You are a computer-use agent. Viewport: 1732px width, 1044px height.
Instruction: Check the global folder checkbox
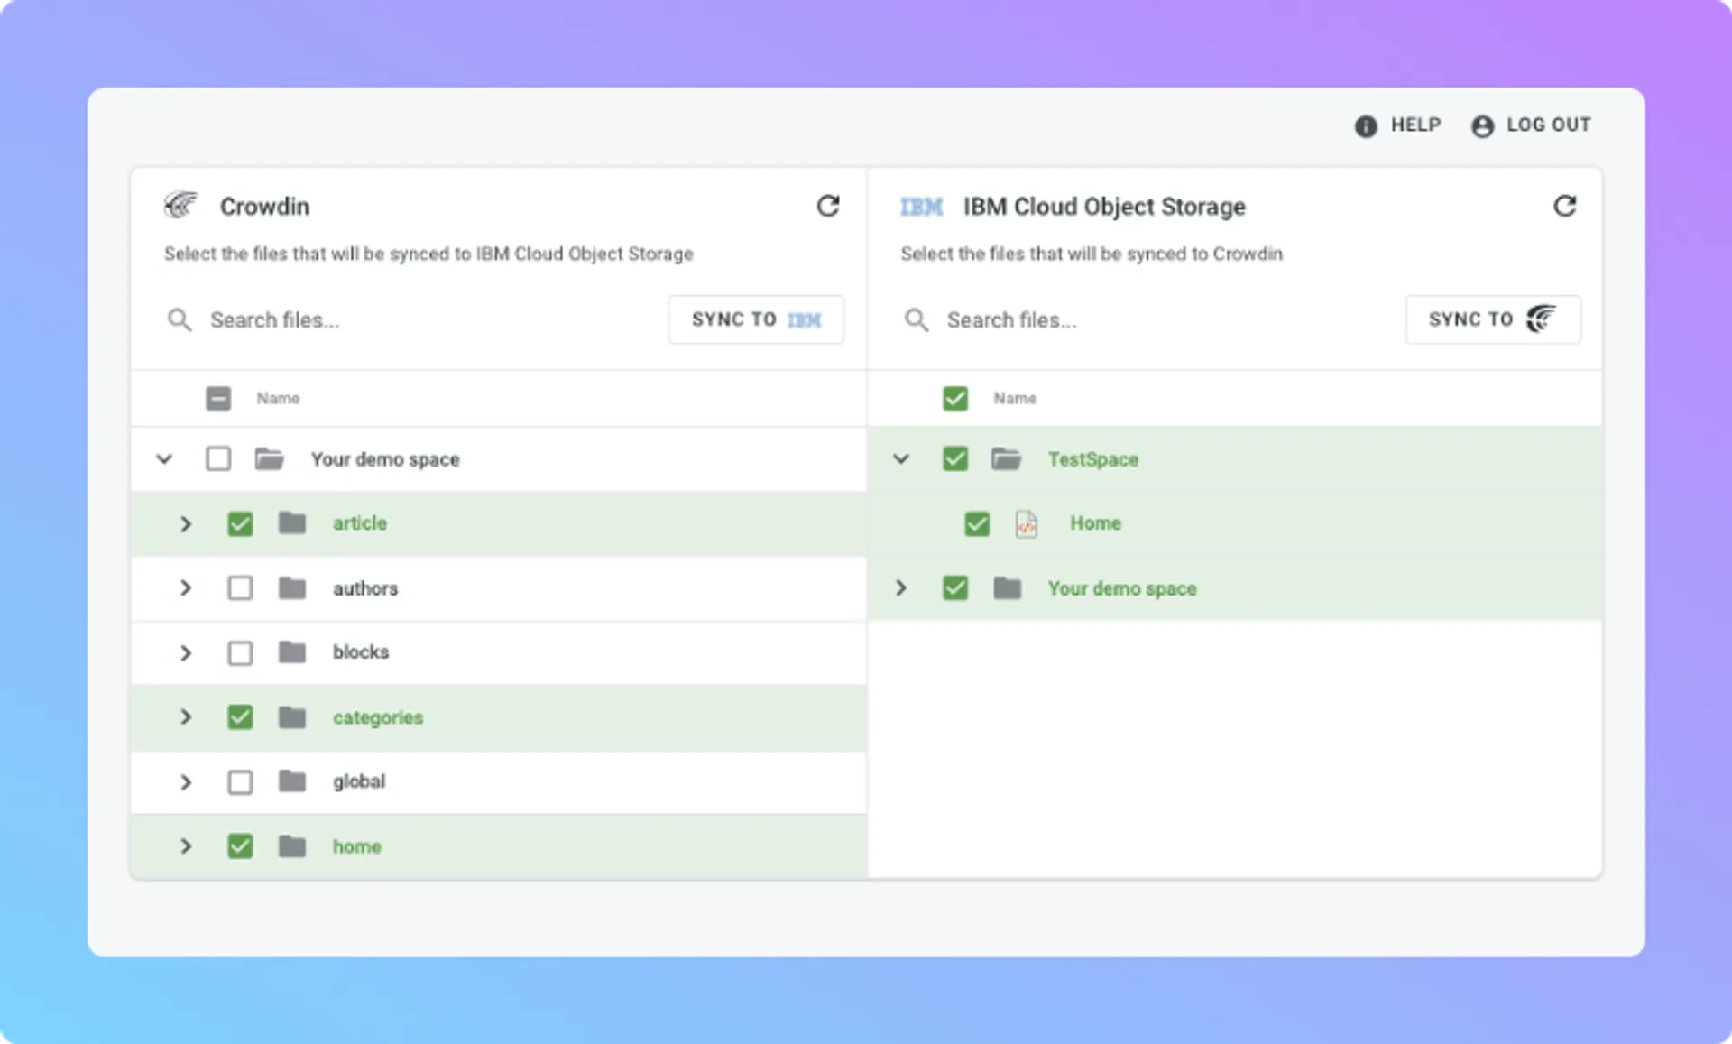coord(240,781)
